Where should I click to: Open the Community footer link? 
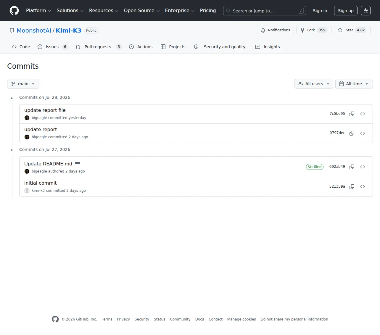point(180,319)
